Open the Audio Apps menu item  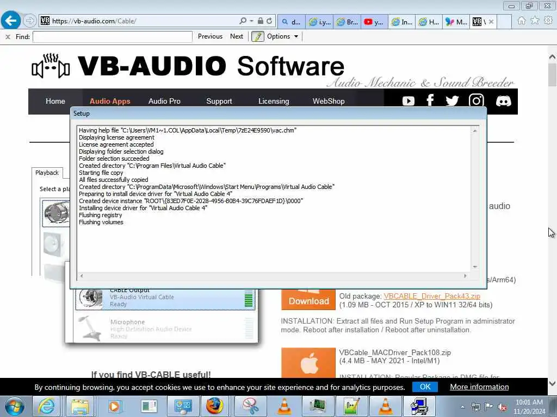coord(110,101)
